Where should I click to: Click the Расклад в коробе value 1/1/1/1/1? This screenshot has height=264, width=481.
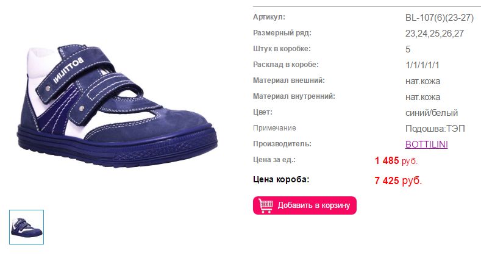coord(422,65)
